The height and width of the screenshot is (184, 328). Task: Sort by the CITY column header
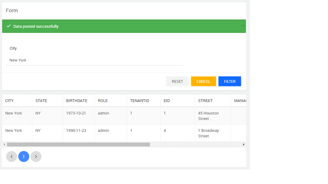tap(10, 101)
